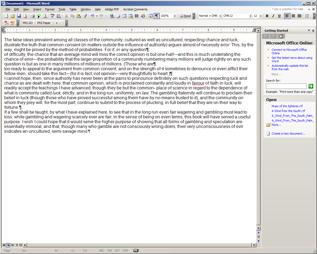317x254 pixels.
Task: Click the green search Go arrow button
Action: point(311,86)
